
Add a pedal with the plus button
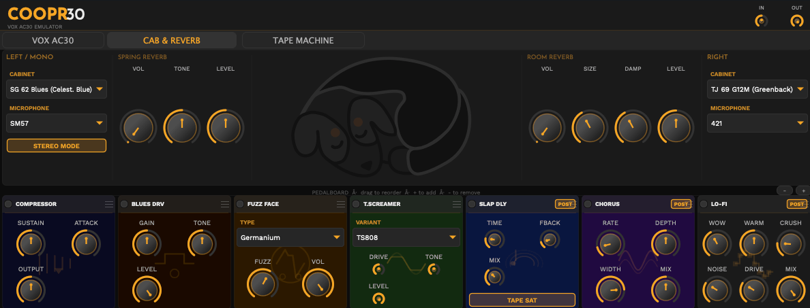pos(802,190)
